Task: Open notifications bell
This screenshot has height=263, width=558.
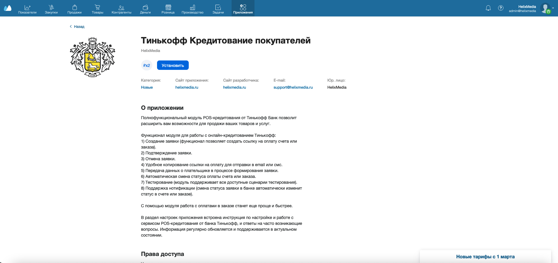Action: point(488,8)
